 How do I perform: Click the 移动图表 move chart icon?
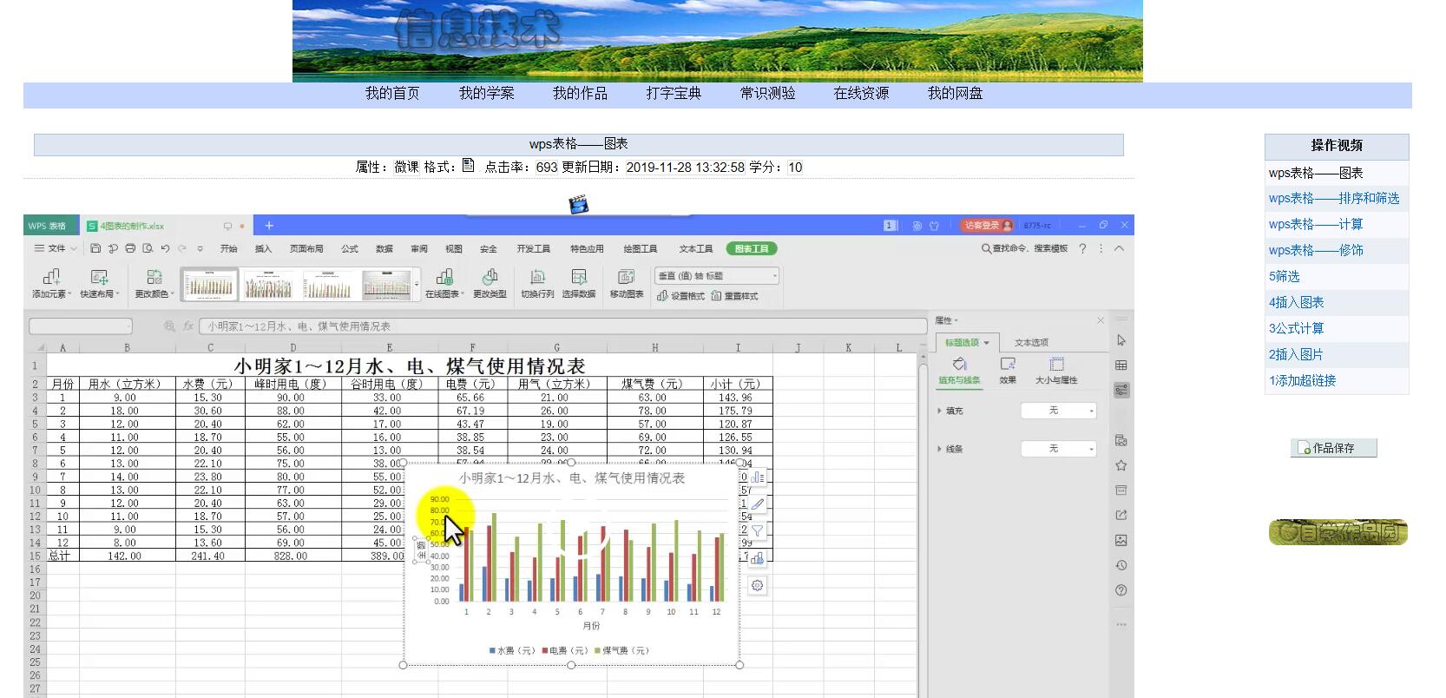tap(626, 277)
